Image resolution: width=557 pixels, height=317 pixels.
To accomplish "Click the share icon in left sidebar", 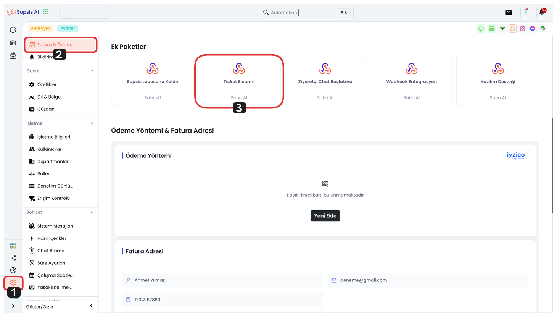I will click(13, 258).
